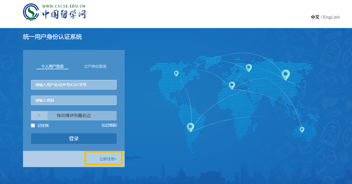Enable the 记住我 checkbox
Viewport: 352px width, 184px height.
(33, 126)
